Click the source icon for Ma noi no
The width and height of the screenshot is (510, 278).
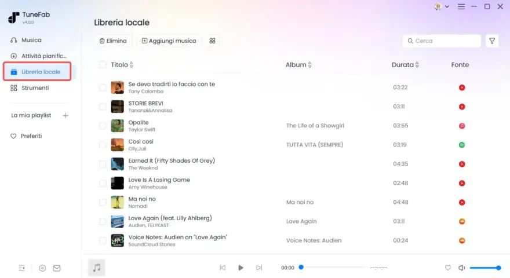pos(462,202)
